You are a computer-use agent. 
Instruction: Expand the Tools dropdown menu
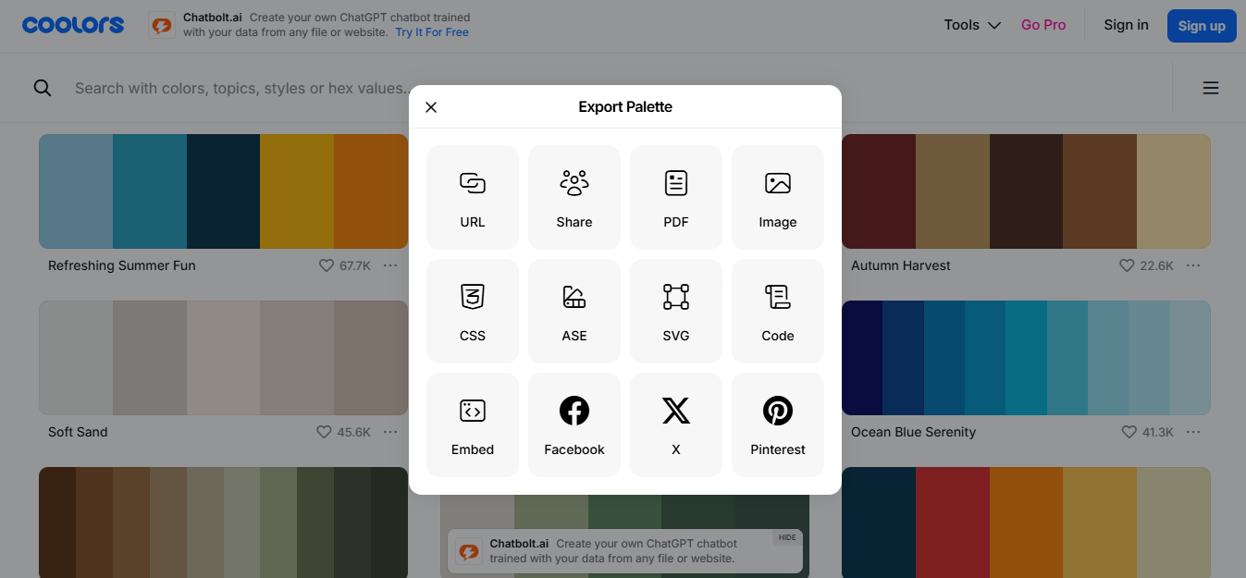point(972,25)
